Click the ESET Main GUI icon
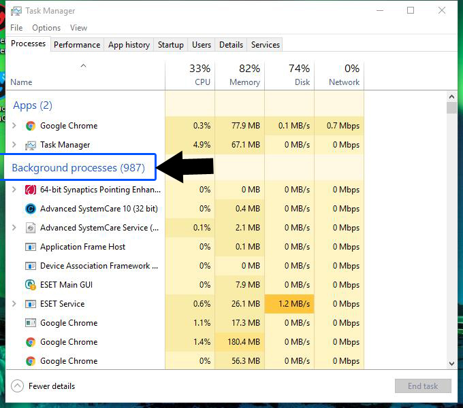 (x=31, y=285)
